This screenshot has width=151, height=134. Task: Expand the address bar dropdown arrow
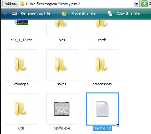[x=136, y=4]
